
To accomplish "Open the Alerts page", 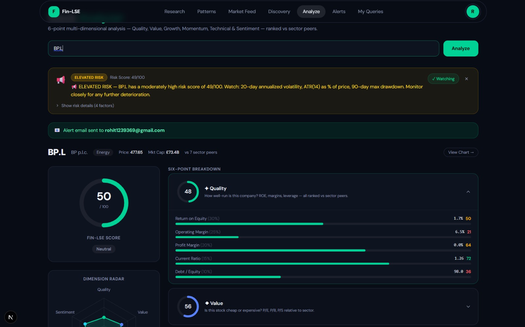I will tap(339, 11).
